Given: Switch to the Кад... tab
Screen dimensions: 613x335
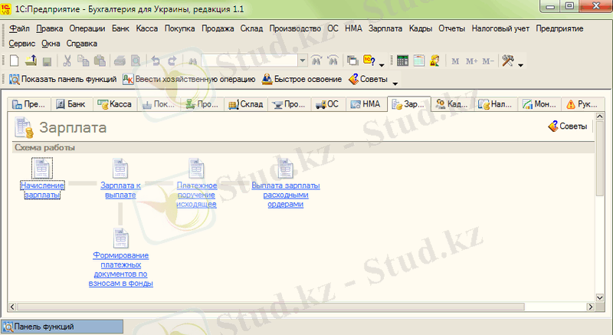Looking at the screenshot, I should [x=452, y=104].
